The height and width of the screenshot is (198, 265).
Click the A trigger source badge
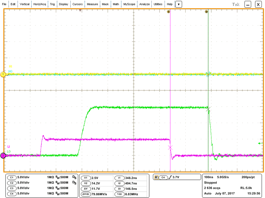point(157,177)
